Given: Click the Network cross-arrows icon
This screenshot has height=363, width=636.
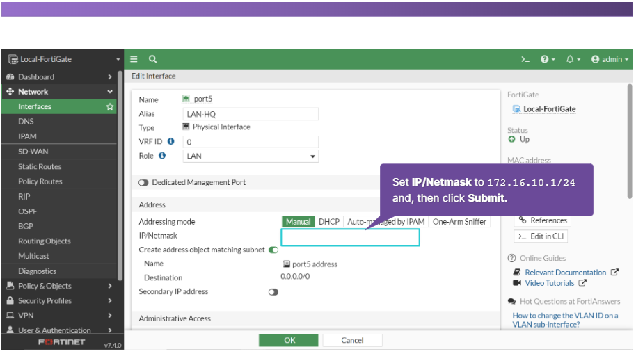Looking at the screenshot, I should 10,92.
